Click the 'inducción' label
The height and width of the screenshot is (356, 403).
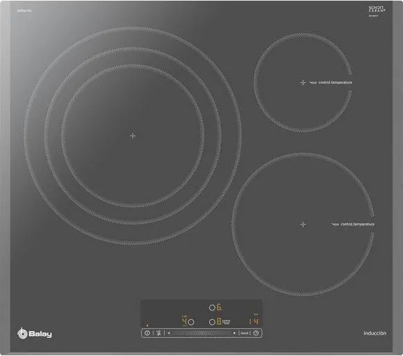coord(375,333)
